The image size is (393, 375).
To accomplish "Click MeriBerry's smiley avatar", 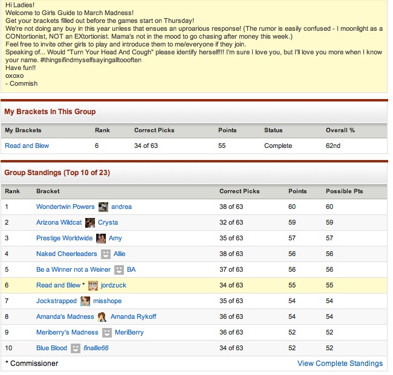I will [x=107, y=332].
